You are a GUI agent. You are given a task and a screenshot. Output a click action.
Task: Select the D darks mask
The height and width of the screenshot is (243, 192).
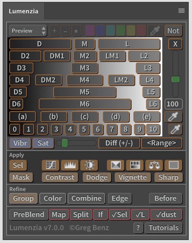point(40,44)
